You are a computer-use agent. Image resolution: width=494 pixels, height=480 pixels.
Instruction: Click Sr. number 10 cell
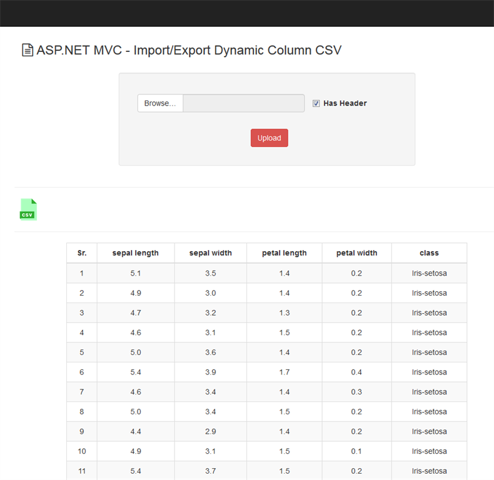82,451
